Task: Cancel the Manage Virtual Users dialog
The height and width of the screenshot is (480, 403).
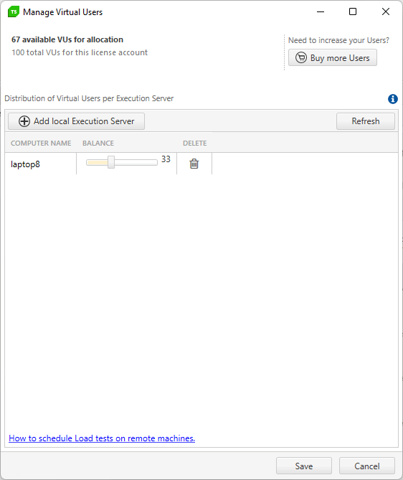Action: (x=367, y=466)
